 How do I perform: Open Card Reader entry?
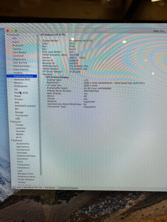tap(20, 52)
